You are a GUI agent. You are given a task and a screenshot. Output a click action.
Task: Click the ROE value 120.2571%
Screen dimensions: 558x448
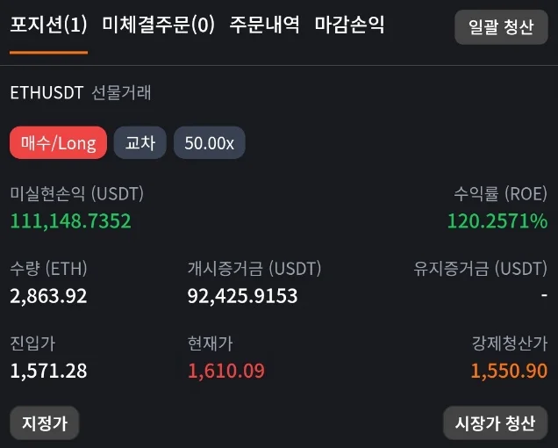pos(497,221)
